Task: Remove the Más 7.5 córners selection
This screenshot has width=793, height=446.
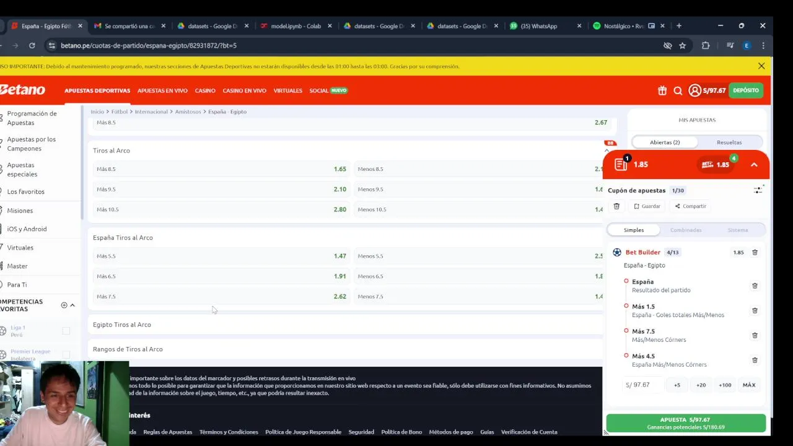Action: pyautogui.click(x=755, y=335)
